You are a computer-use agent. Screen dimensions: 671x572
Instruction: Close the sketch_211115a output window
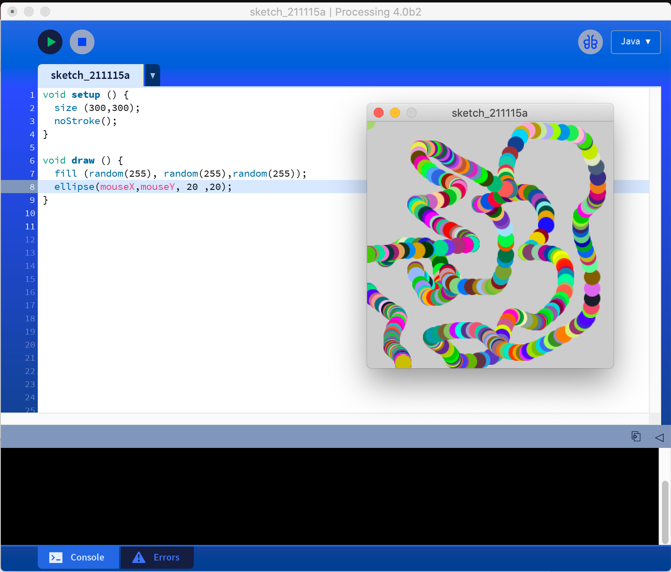click(x=379, y=113)
